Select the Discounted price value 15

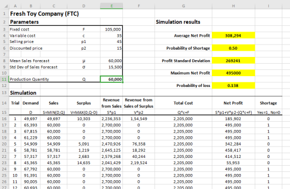(x=119, y=48)
